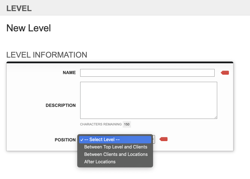The width and height of the screenshot is (250, 179).
Task: Click the black top border of form panel
Action: tap(120, 62)
